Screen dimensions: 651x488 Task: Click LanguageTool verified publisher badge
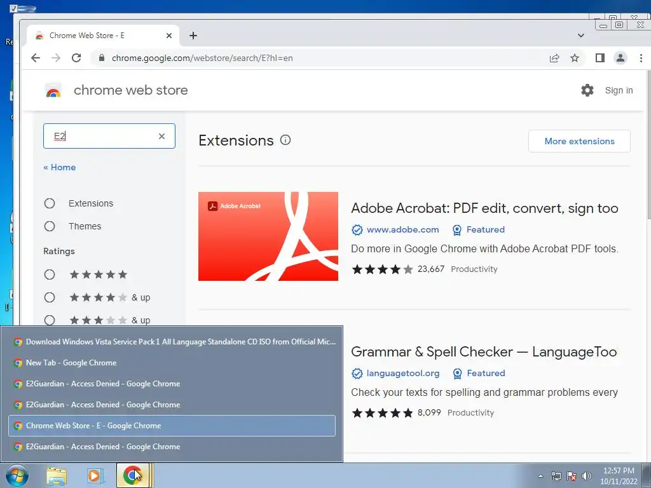point(357,374)
